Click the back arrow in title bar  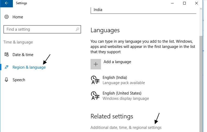(6, 3)
